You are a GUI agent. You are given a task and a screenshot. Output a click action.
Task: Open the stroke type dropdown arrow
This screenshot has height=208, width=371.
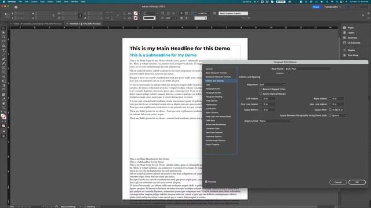157,18
